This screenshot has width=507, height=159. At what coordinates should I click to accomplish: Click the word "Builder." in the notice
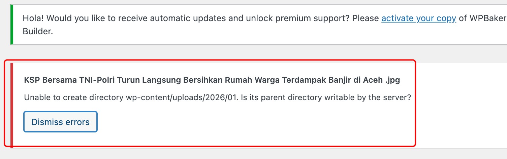tap(38, 32)
